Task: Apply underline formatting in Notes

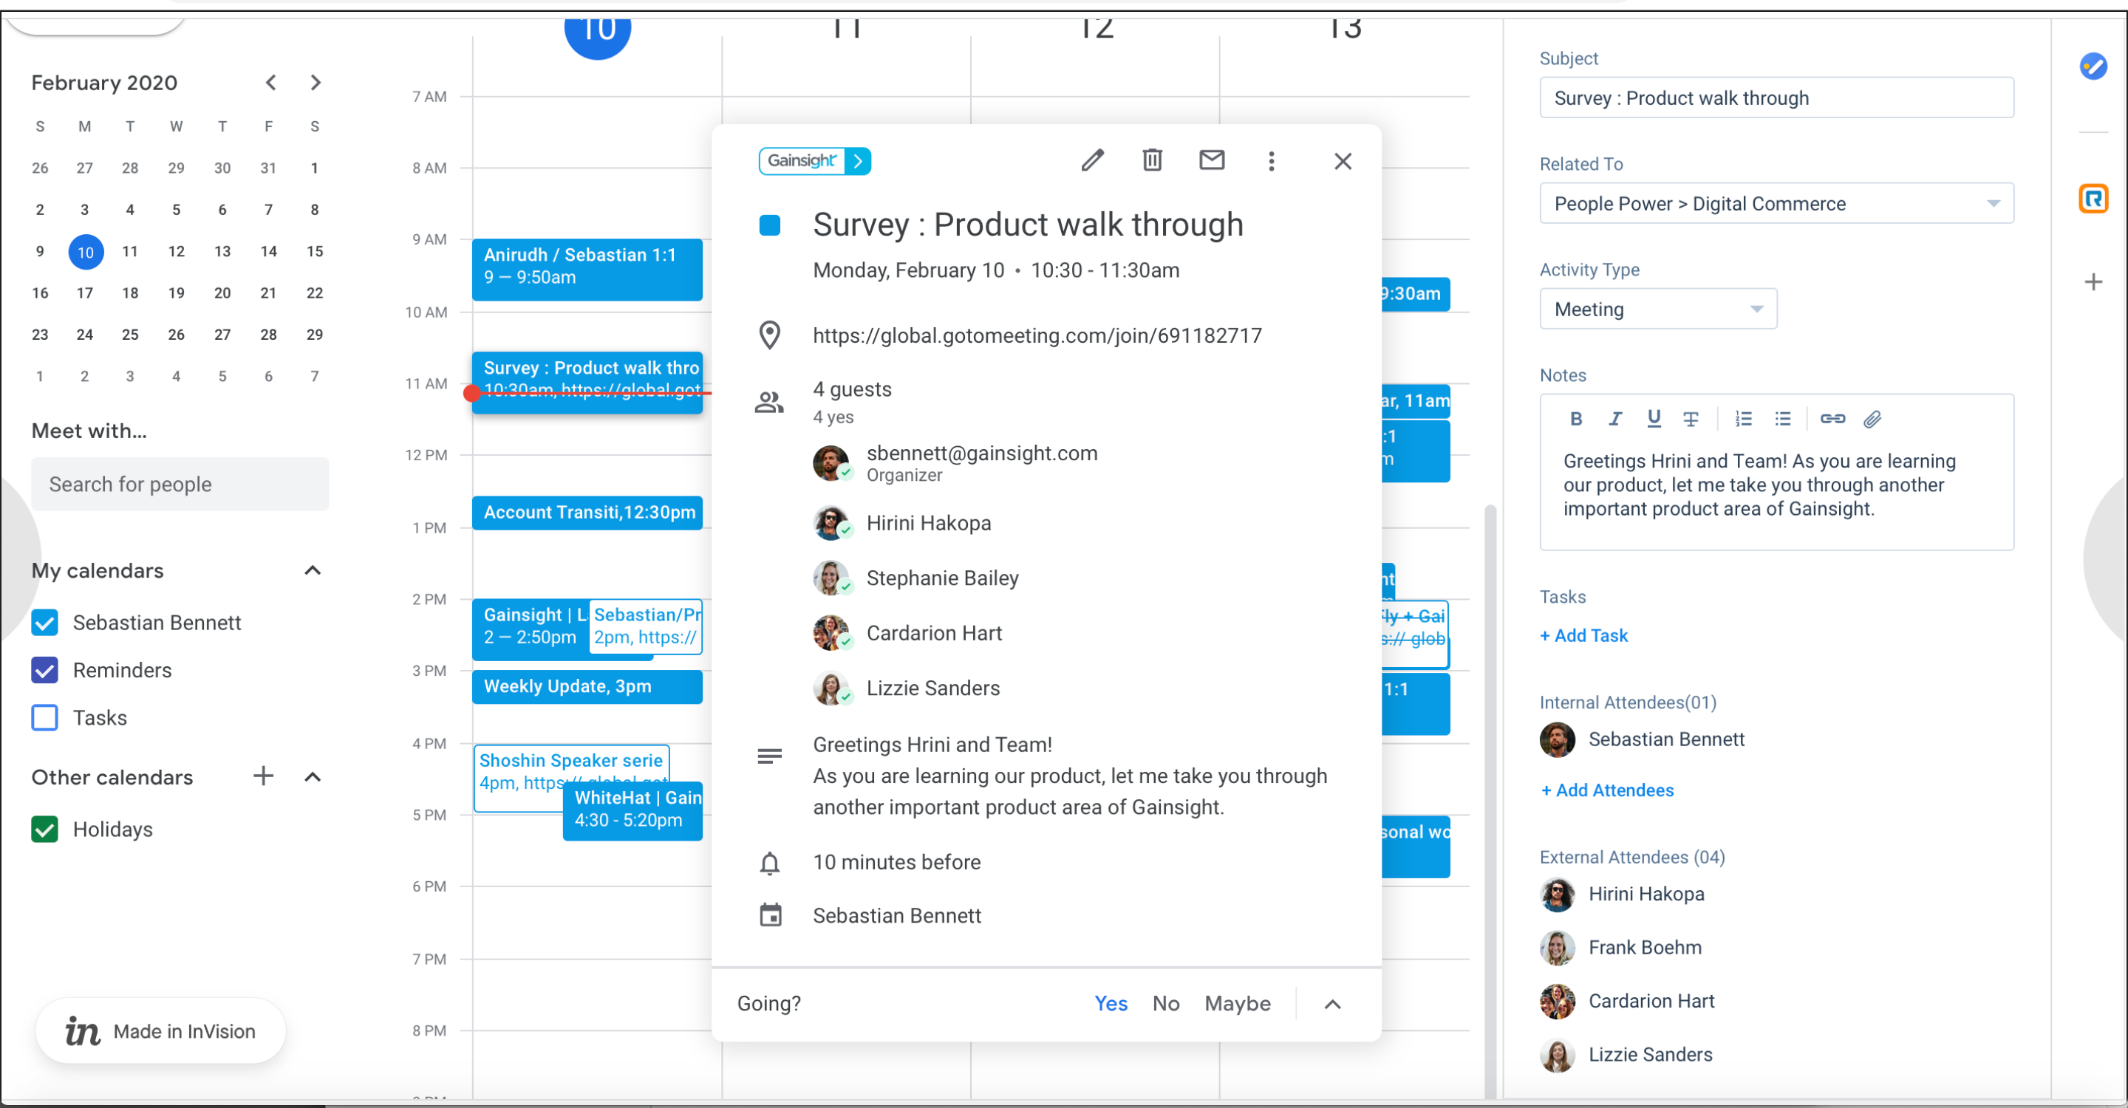Action: point(1653,420)
